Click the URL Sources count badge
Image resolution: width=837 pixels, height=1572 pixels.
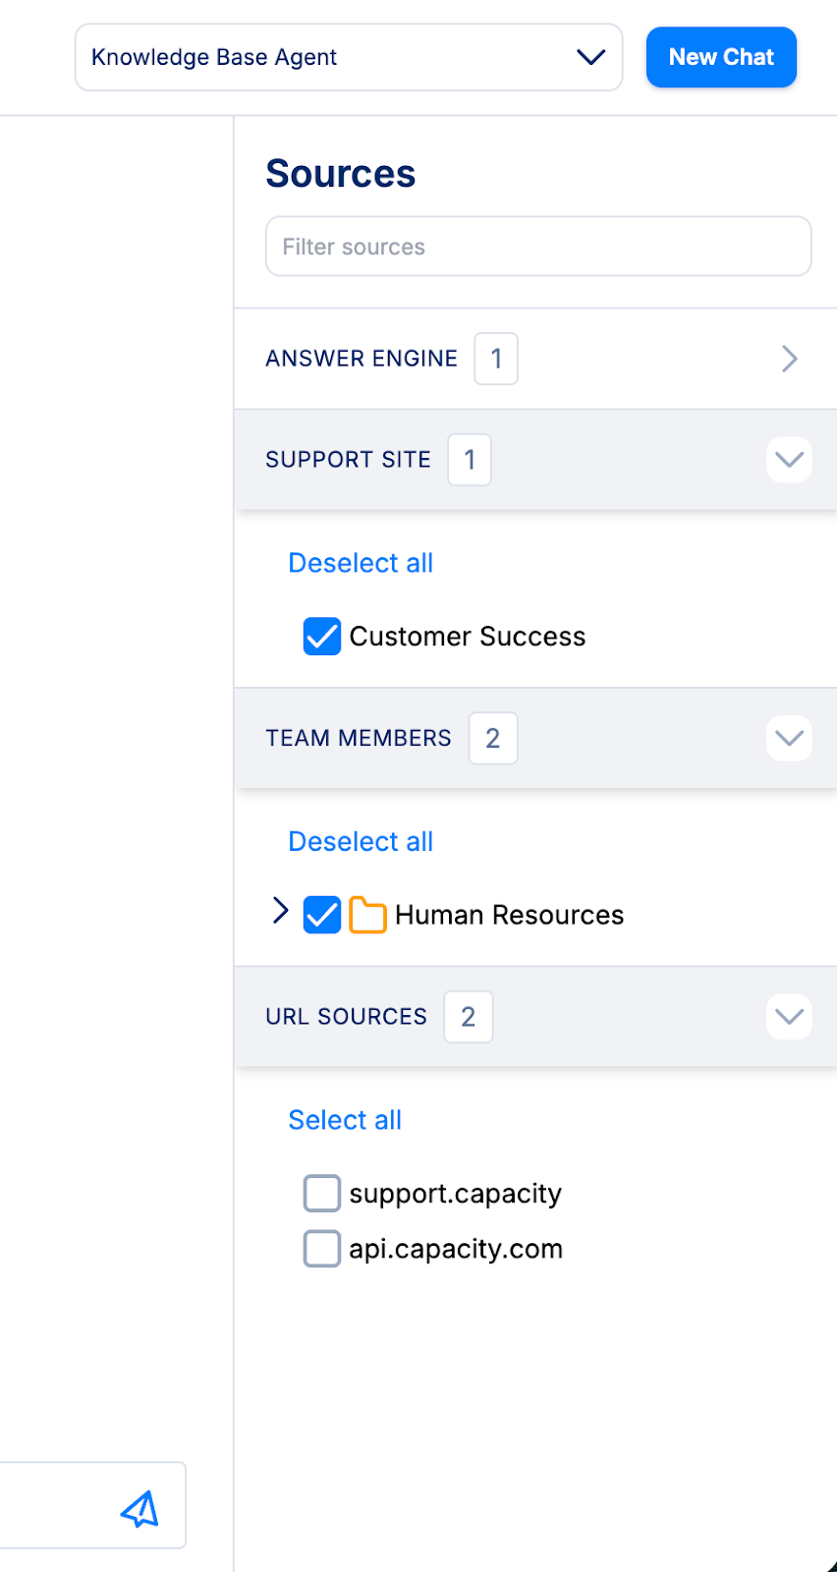[469, 1017]
